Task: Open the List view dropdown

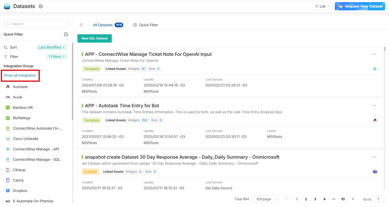Action: click(322, 6)
